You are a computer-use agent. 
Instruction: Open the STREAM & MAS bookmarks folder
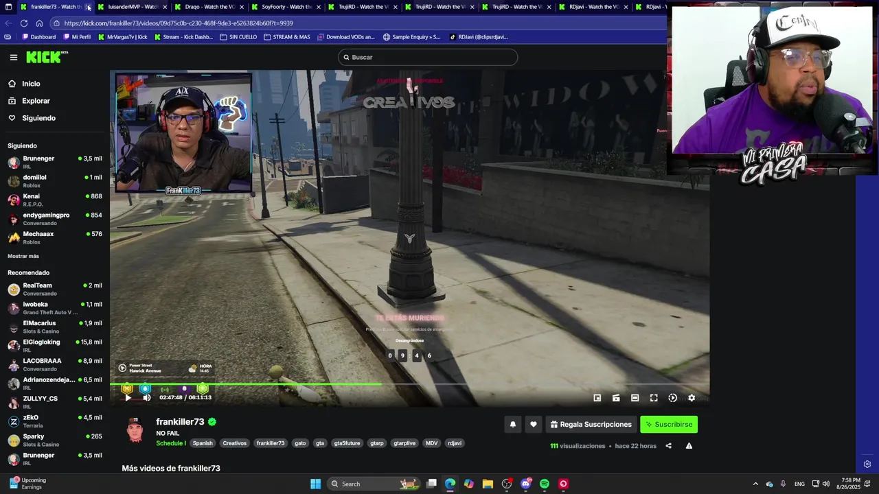[x=287, y=37]
